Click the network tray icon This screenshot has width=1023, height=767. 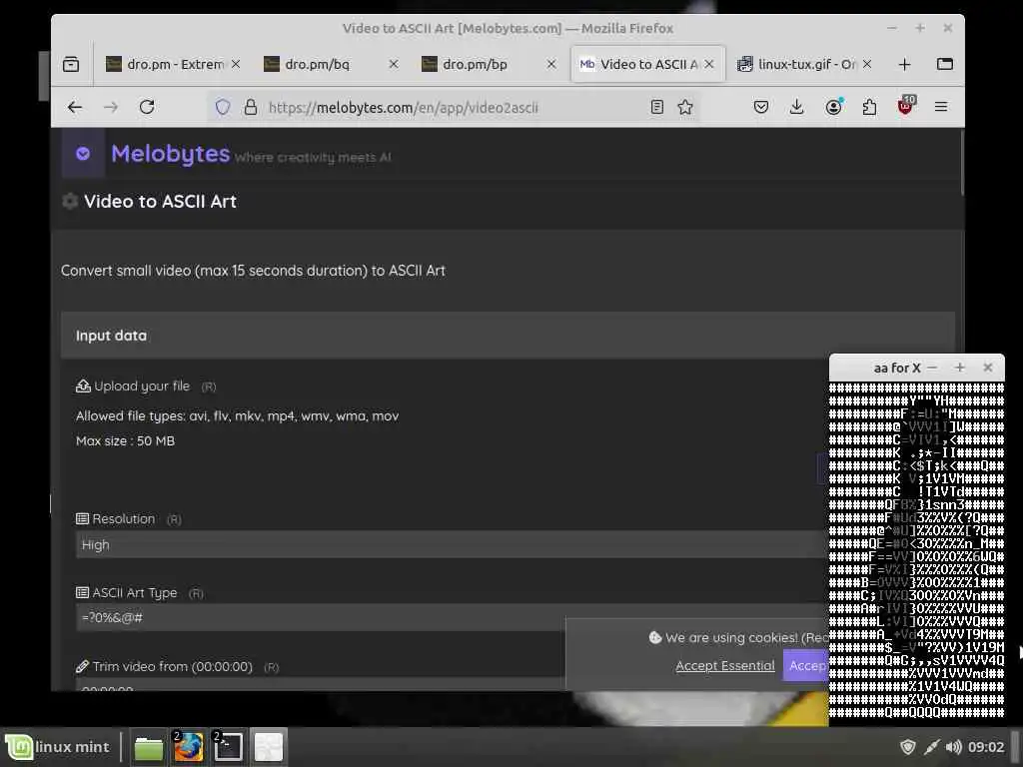coord(932,747)
